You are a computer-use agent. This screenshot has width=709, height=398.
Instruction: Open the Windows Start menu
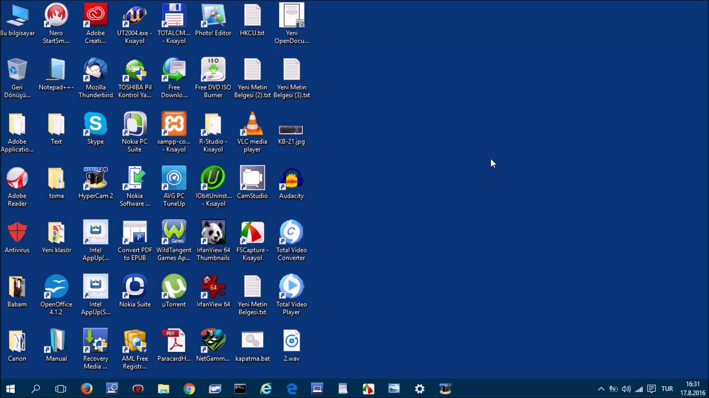pyautogui.click(x=10, y=389)
